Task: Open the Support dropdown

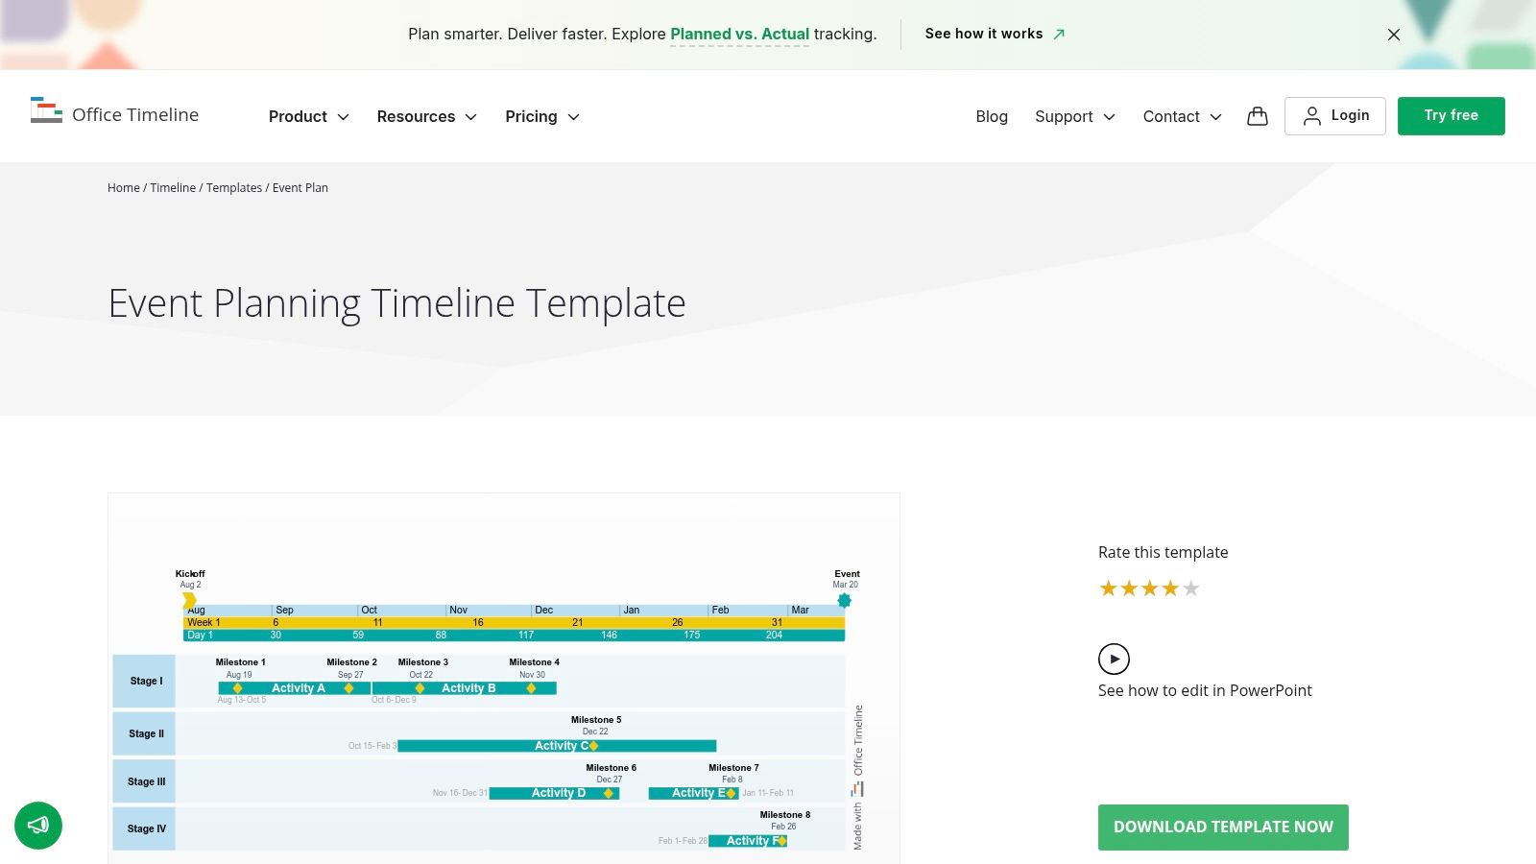Action: (1074, 116)
